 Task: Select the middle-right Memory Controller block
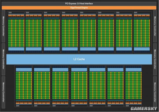point(155,59)
